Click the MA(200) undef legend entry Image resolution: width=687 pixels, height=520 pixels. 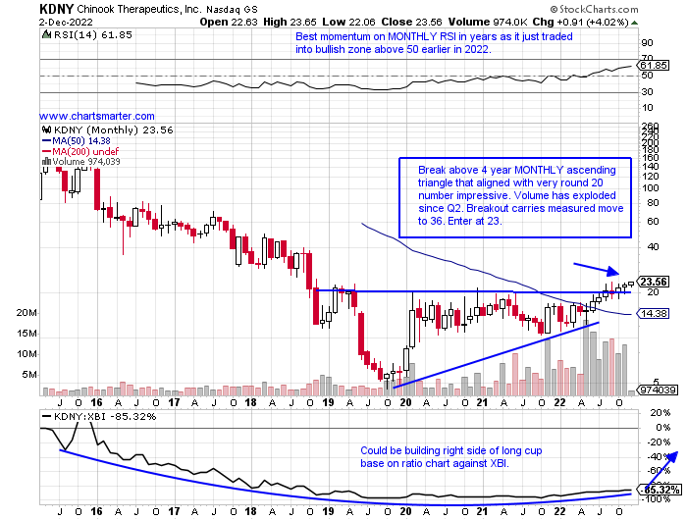(x=80, y=151)
